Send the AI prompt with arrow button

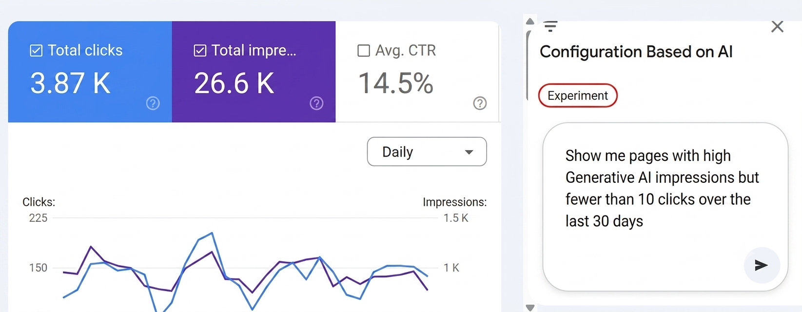[x=762, y=265]
